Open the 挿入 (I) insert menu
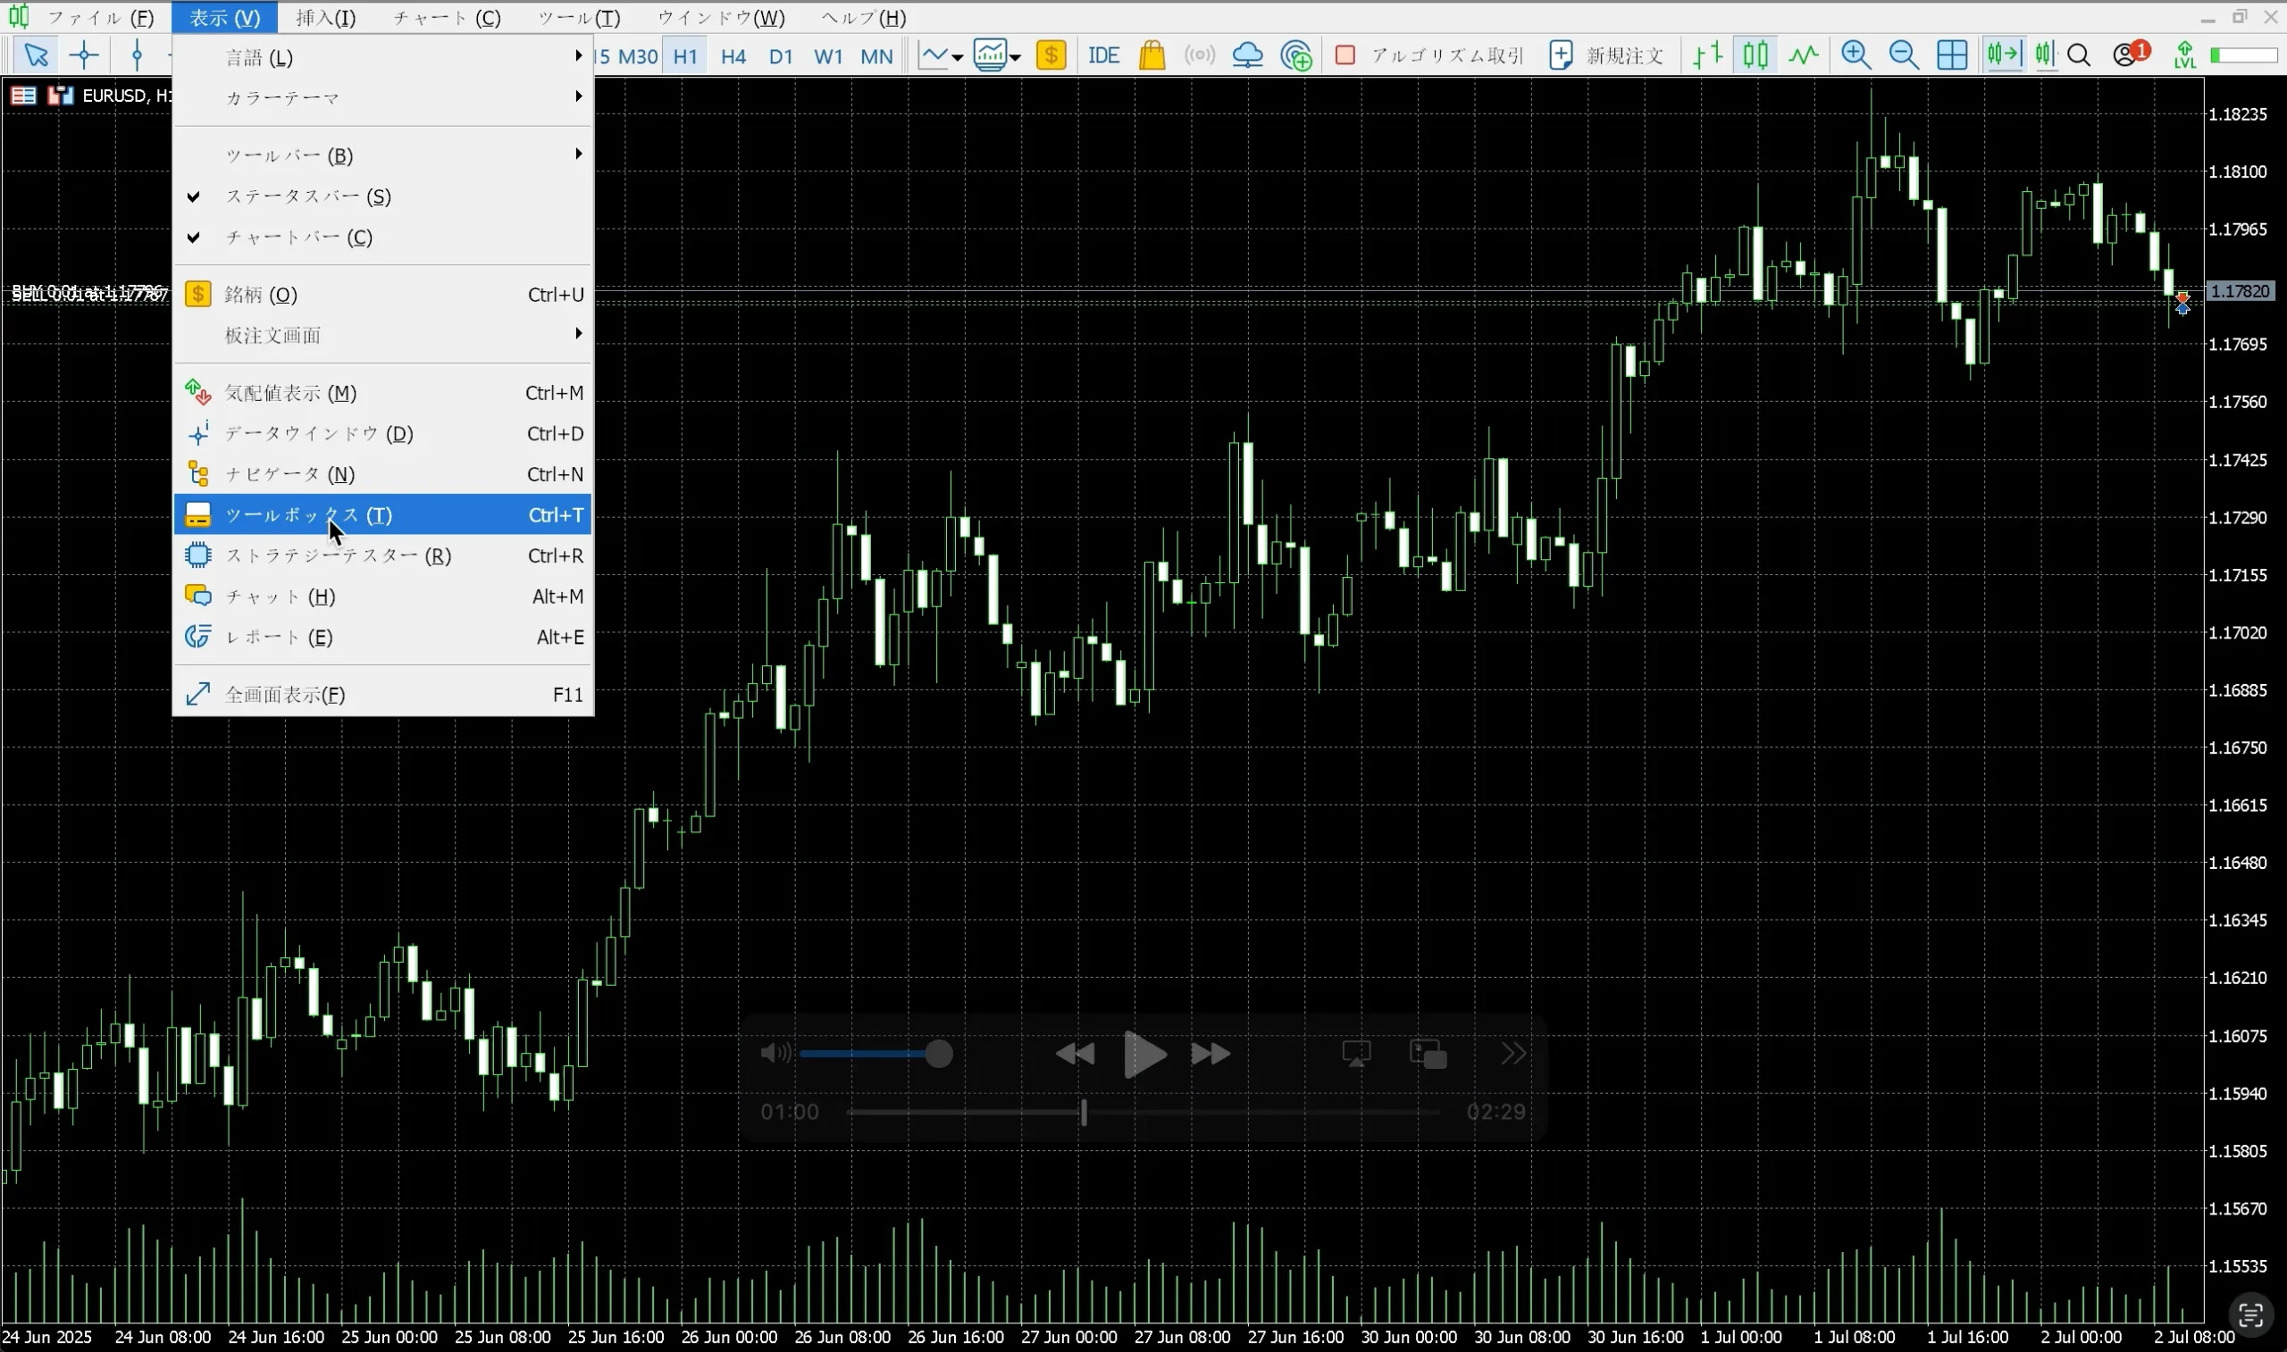This screenshot has height=1352, width=2287. click(325, 17)
